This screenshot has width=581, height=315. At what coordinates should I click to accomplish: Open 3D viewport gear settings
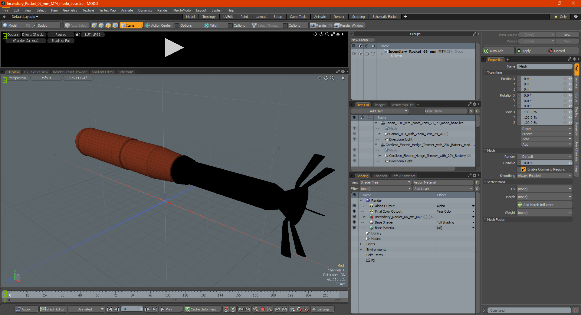(343, 78)
